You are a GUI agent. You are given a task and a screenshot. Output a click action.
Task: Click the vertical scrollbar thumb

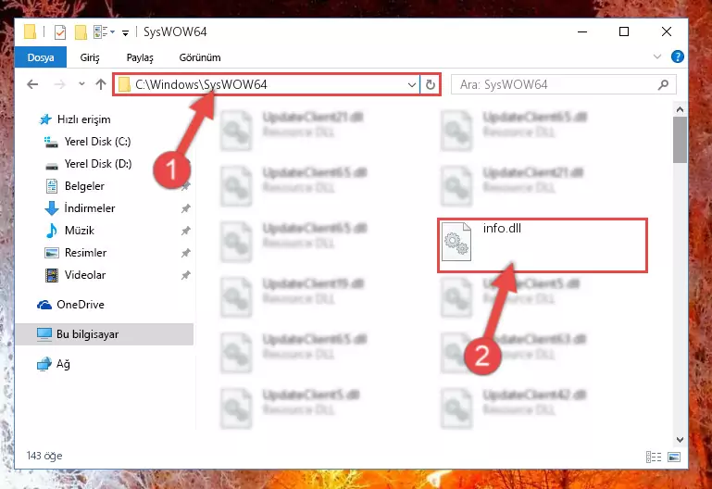click(x=680, y=140)
